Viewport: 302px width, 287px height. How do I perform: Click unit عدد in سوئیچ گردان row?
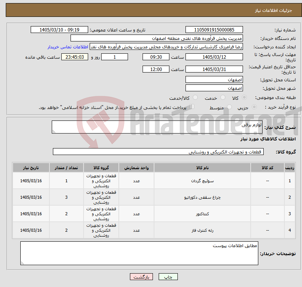point(136,181)
